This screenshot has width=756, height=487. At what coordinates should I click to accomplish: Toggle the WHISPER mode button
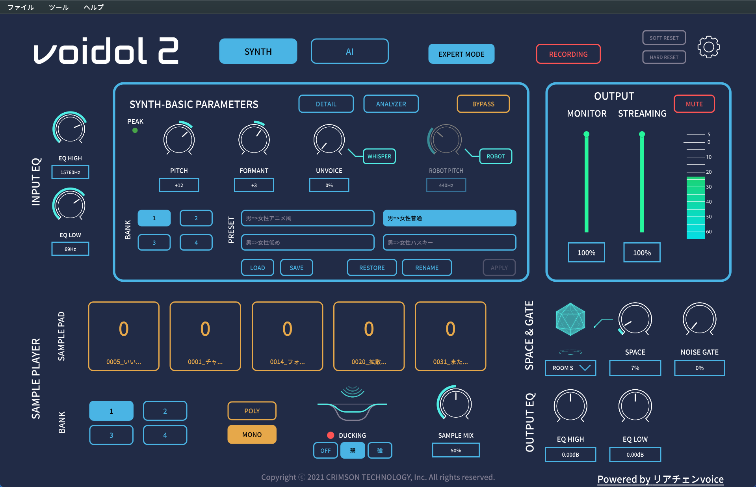point(379,156)
